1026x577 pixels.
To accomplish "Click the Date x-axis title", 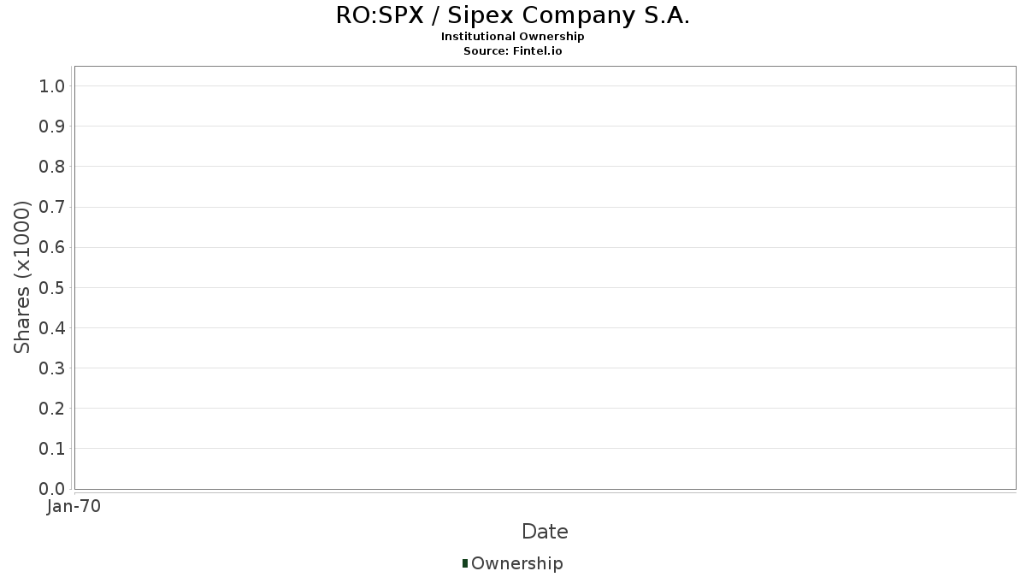I will point(545,532).
